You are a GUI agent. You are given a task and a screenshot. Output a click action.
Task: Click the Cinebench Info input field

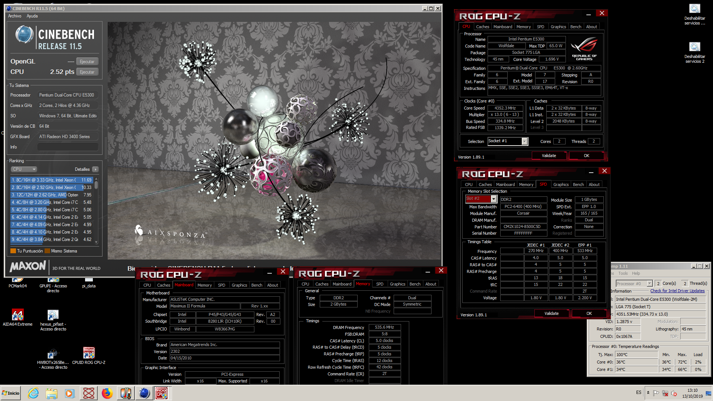click(68, 147)
